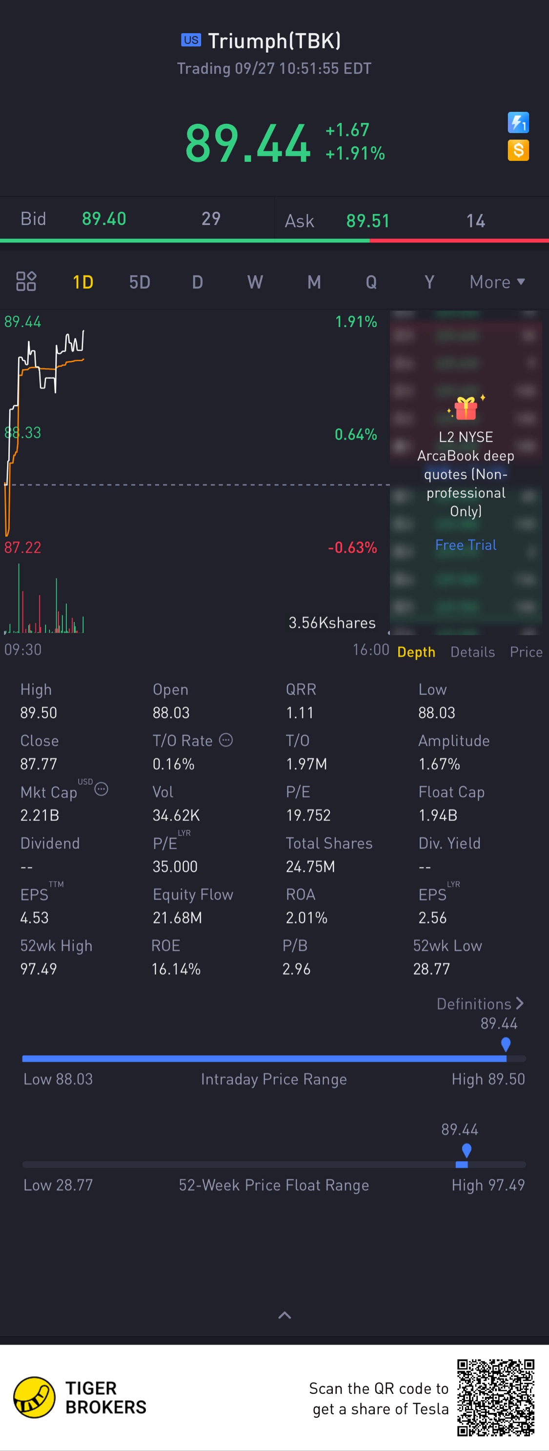This screenshot has width=549, height=1451.
Task: Click the T/O Rate info icon
Action: coord(225,740)
